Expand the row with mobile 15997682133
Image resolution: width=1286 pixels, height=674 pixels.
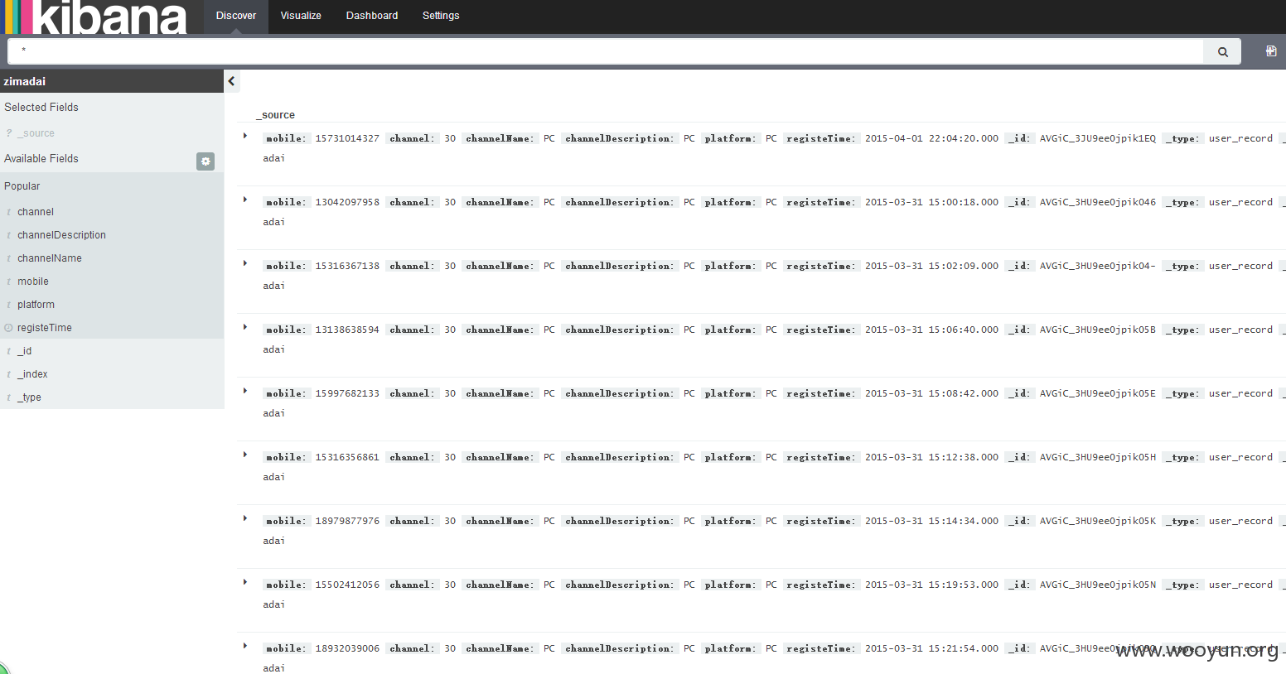click(x=245, y=391)
